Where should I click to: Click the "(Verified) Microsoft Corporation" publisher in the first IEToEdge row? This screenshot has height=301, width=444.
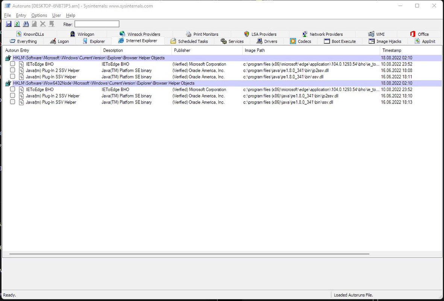pos(199,64)
